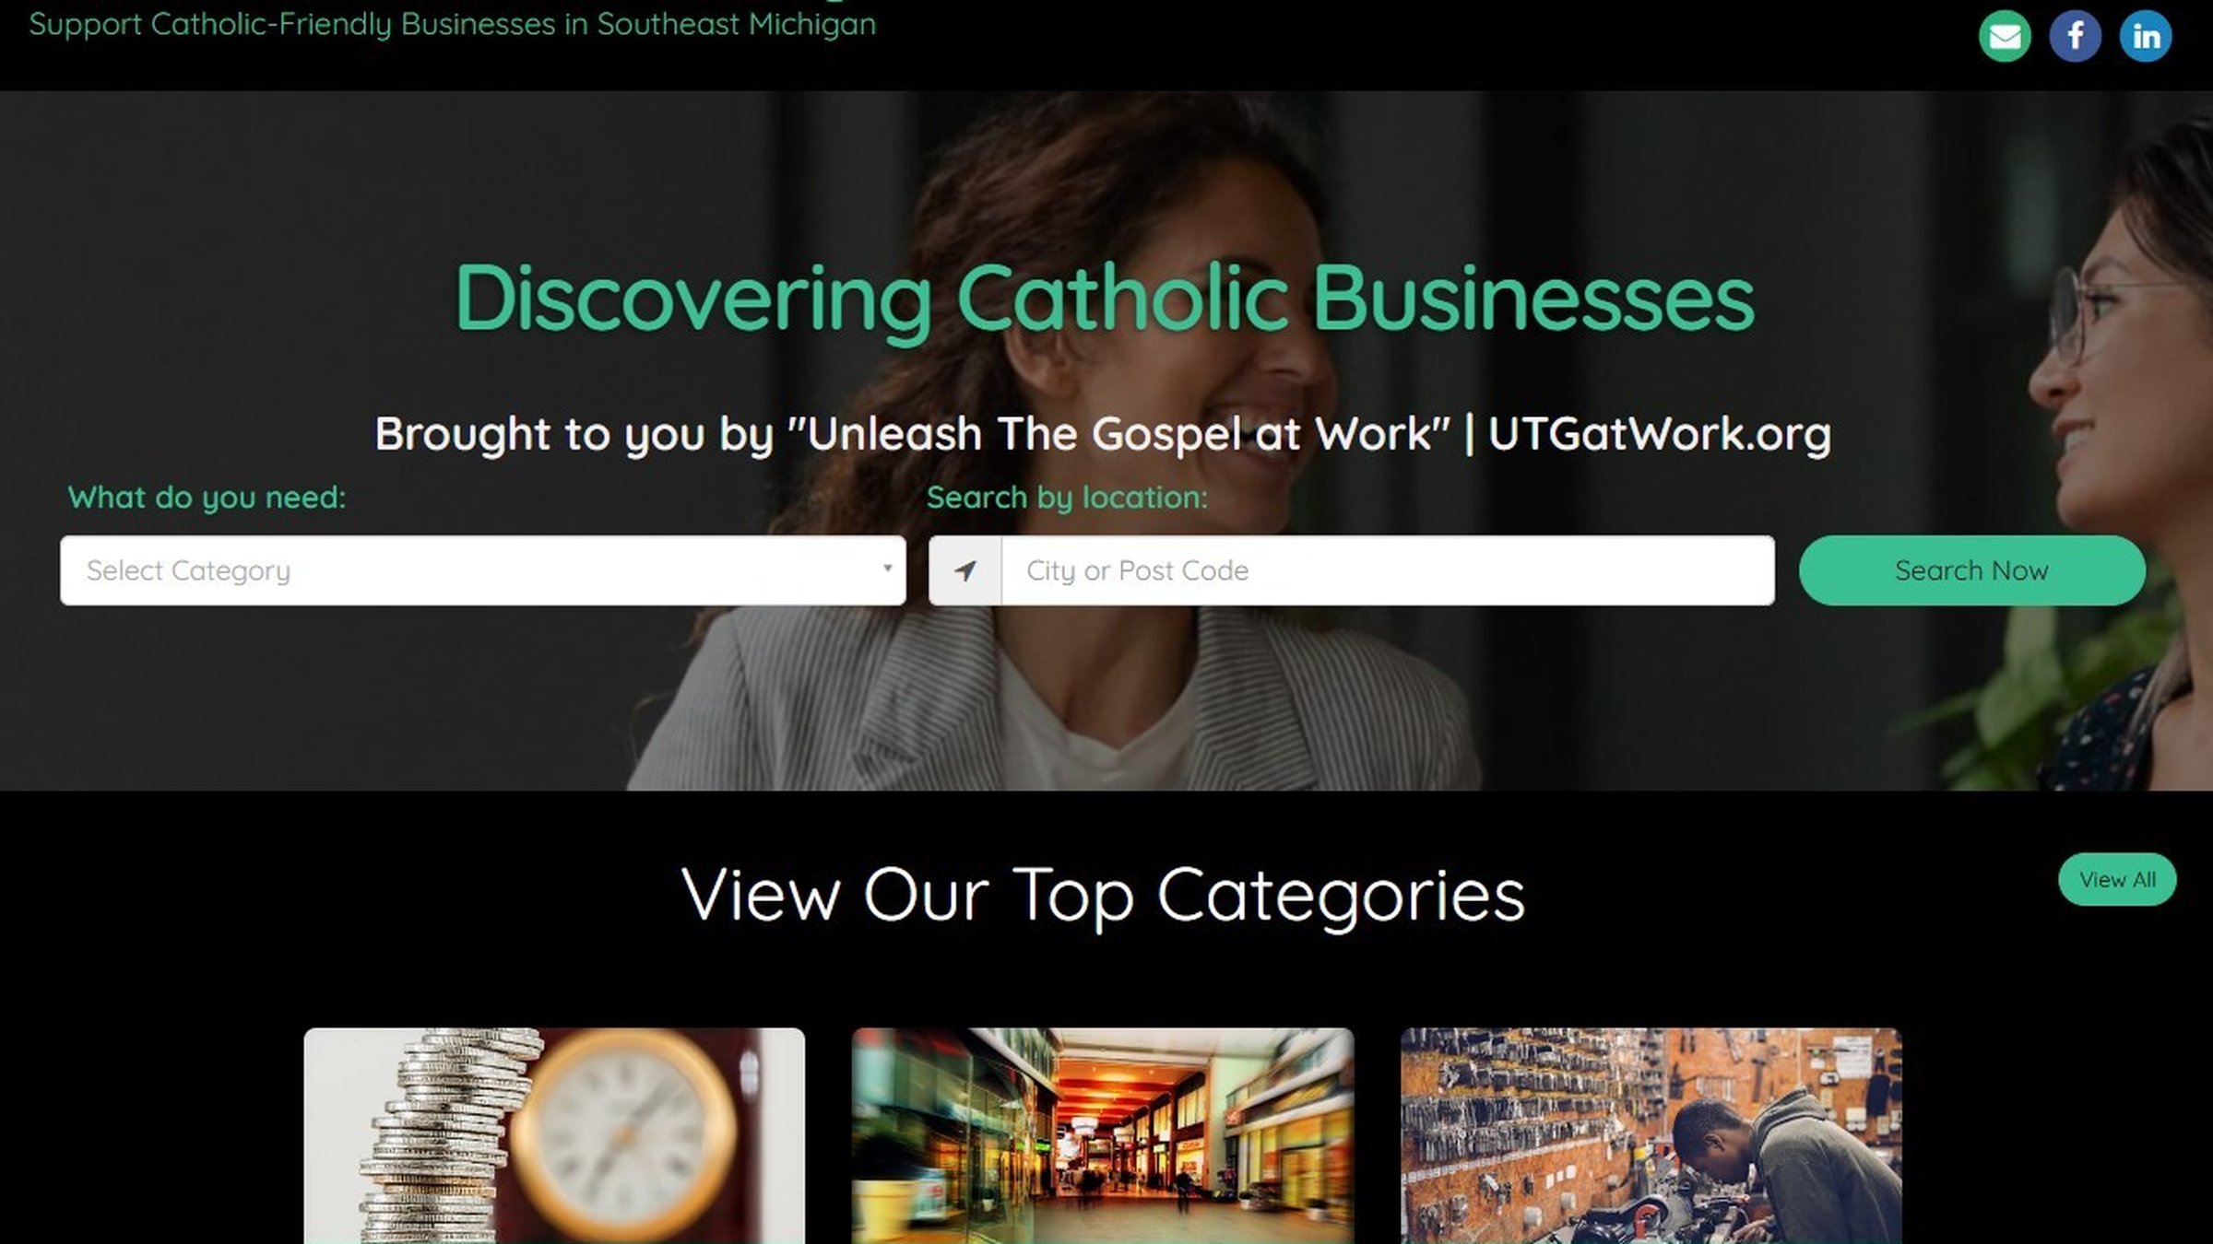
Task: Open the Select Category dropdown
Action: coord(483,570)
